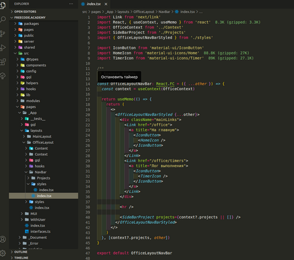
Task: Open the interfaces.ts file
Action: [x=41, y=232]
